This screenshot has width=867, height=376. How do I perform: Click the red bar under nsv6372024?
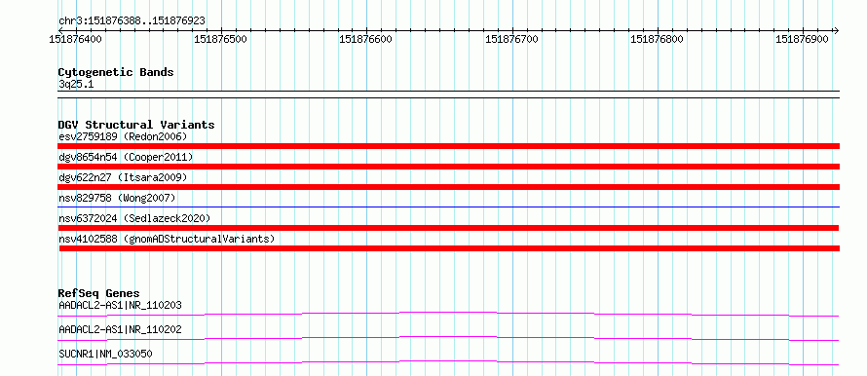pyautogui.click(x=448, y=228)
